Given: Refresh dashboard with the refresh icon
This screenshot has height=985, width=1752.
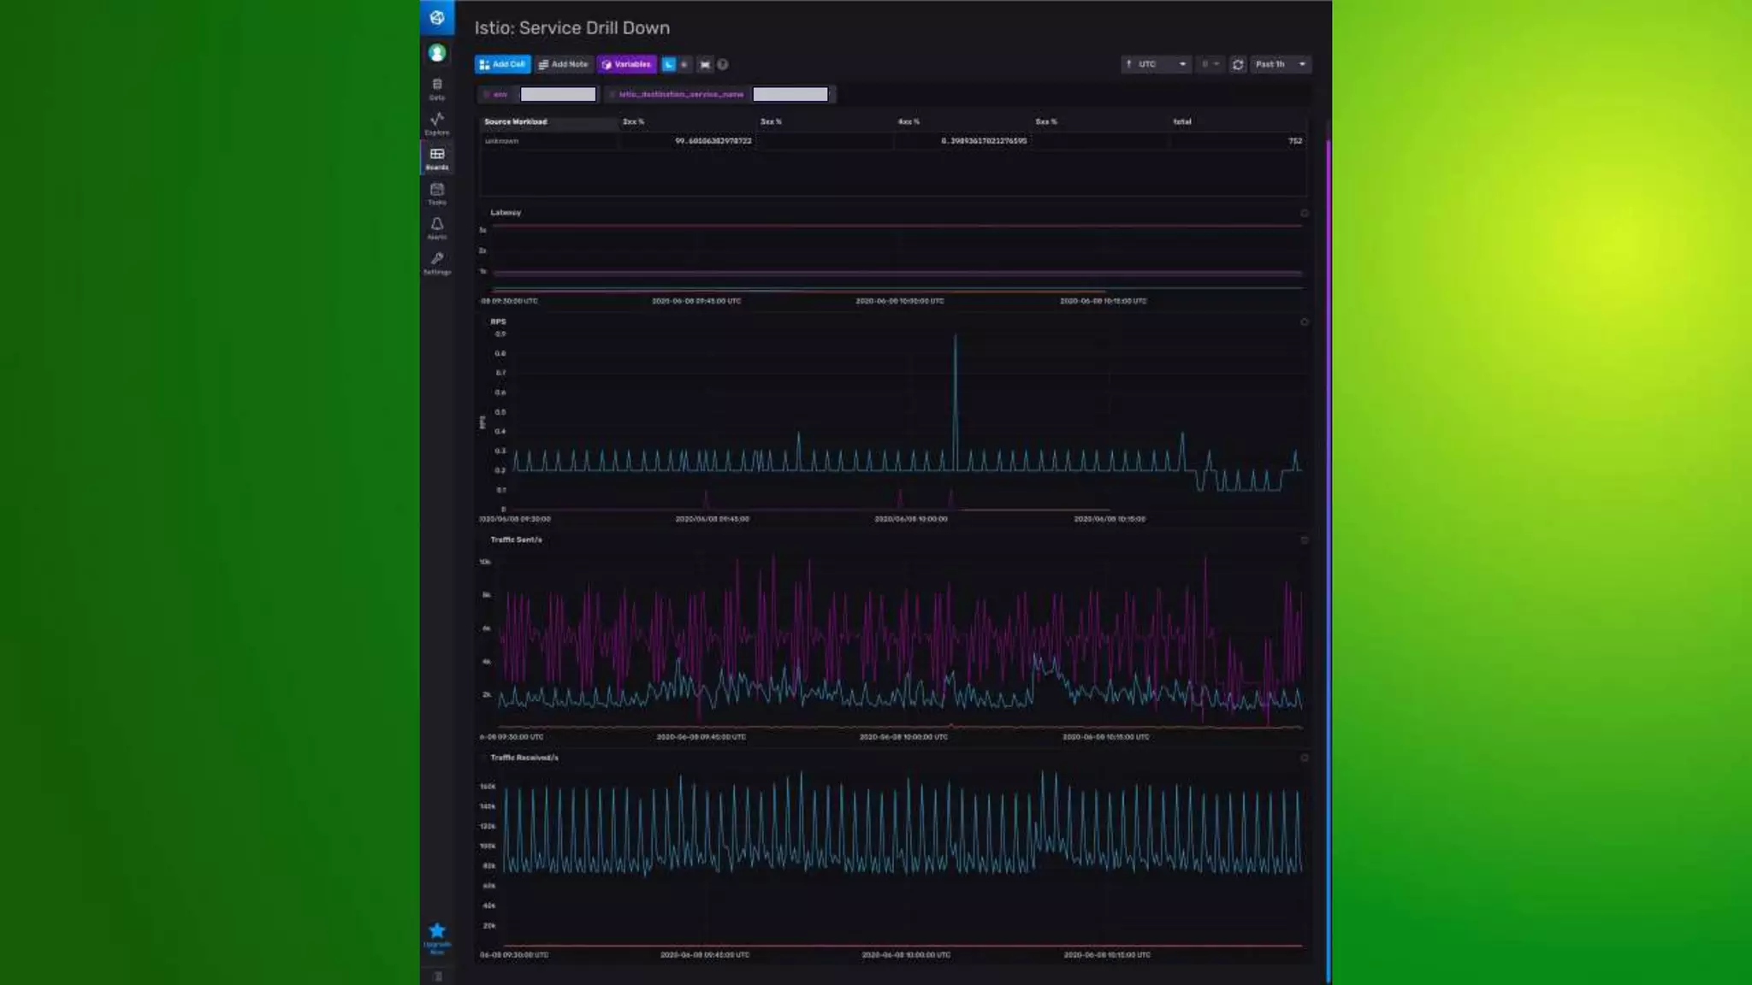Looking at the screenshot, I should pyautogui.click(x=1237, y=64).
